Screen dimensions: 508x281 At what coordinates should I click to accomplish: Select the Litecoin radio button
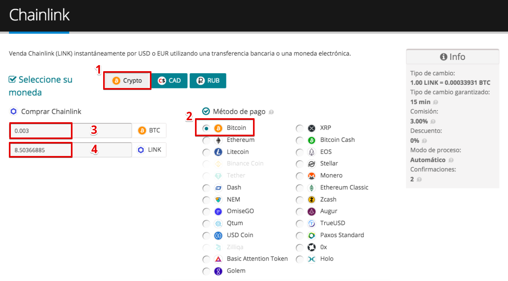click(206, 152)
